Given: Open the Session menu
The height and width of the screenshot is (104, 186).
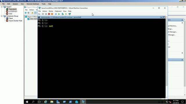Looking at the screenshot, I should click(15, 4).
